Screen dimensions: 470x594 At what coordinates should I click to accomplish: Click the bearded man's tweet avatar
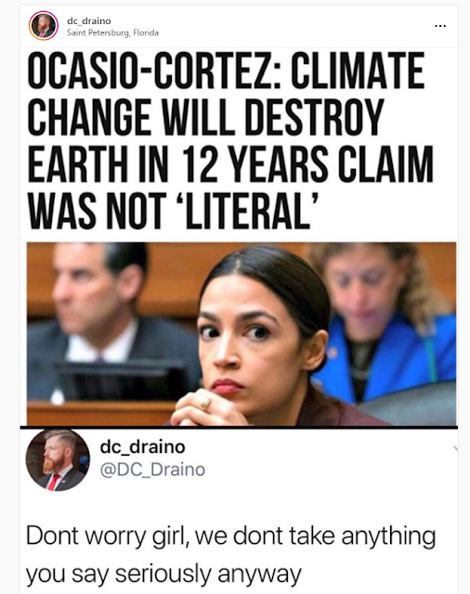(x=58, y=460)
